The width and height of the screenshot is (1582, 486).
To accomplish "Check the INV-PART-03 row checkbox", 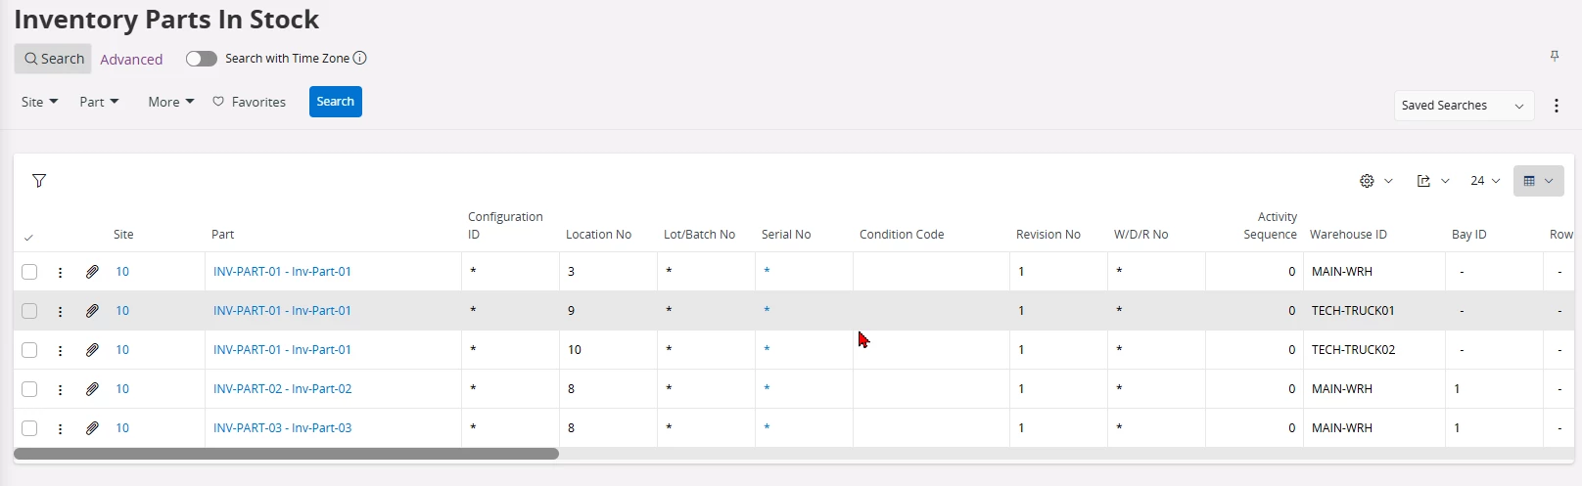I will click(x=29, y=428).
